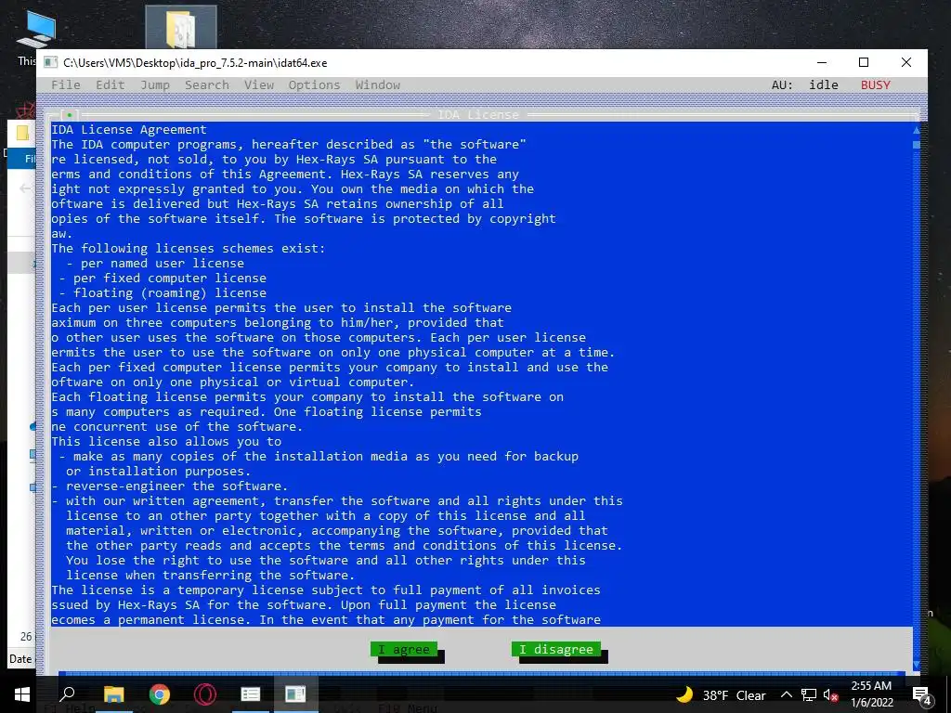Open the Options menu
Image resolution: width=951 pixels, height=713 pixels.
coord(314,84)
